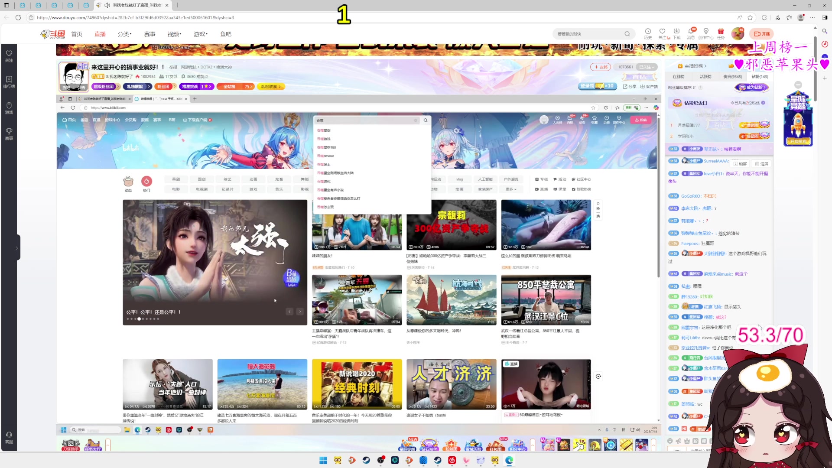
Task: Expand the 福星挑战 badge
Action: 196,87
